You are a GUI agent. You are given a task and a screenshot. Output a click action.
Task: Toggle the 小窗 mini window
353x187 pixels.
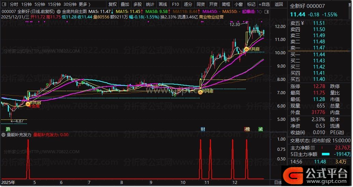(239, 4)
